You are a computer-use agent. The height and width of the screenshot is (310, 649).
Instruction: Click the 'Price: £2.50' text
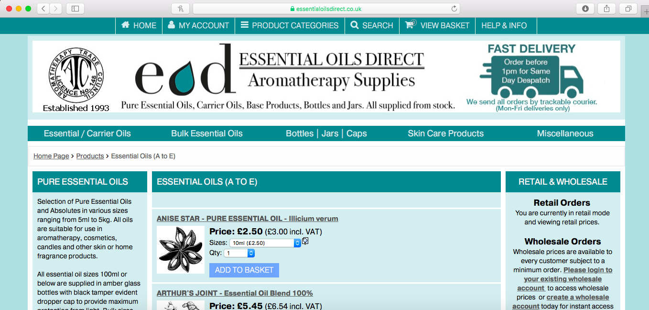[236, 232]
